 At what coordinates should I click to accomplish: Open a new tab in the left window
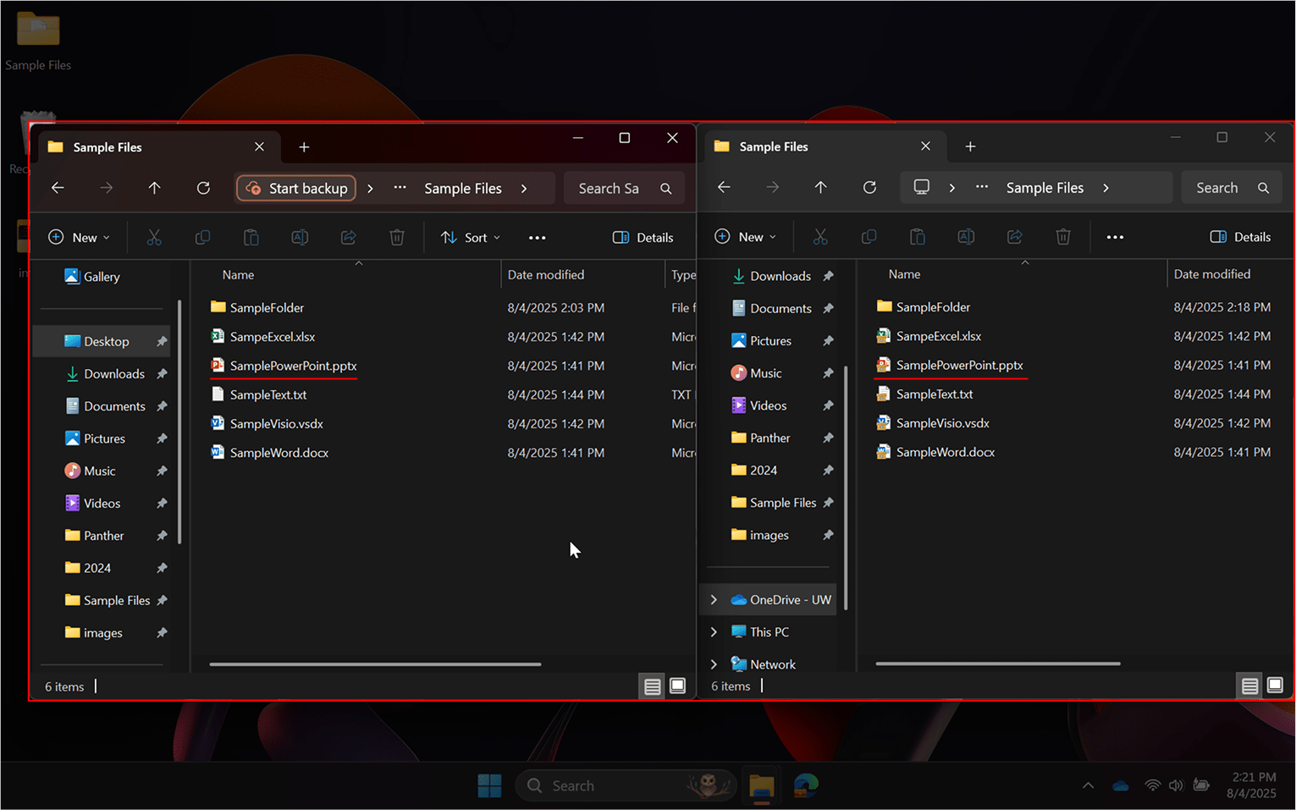tap(304, 146)
